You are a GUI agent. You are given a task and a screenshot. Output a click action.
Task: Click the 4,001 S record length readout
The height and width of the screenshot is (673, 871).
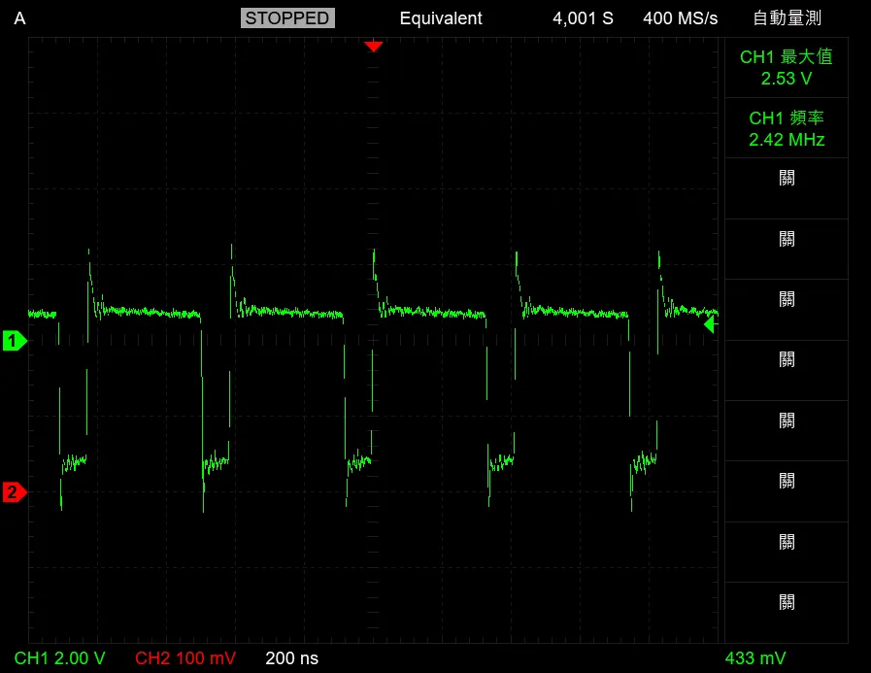point(583,18)
